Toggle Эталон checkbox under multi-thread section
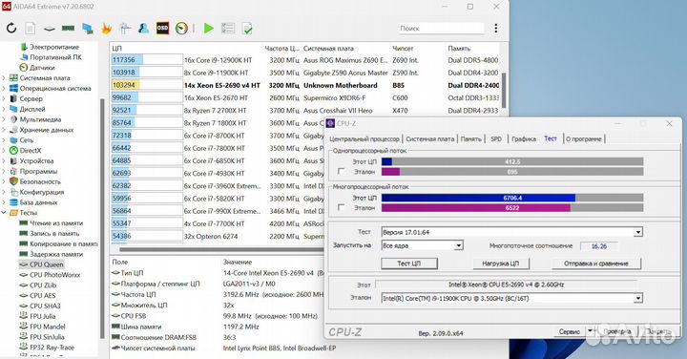The width and height of the screenshot is (687, 359). coord(342,208)
